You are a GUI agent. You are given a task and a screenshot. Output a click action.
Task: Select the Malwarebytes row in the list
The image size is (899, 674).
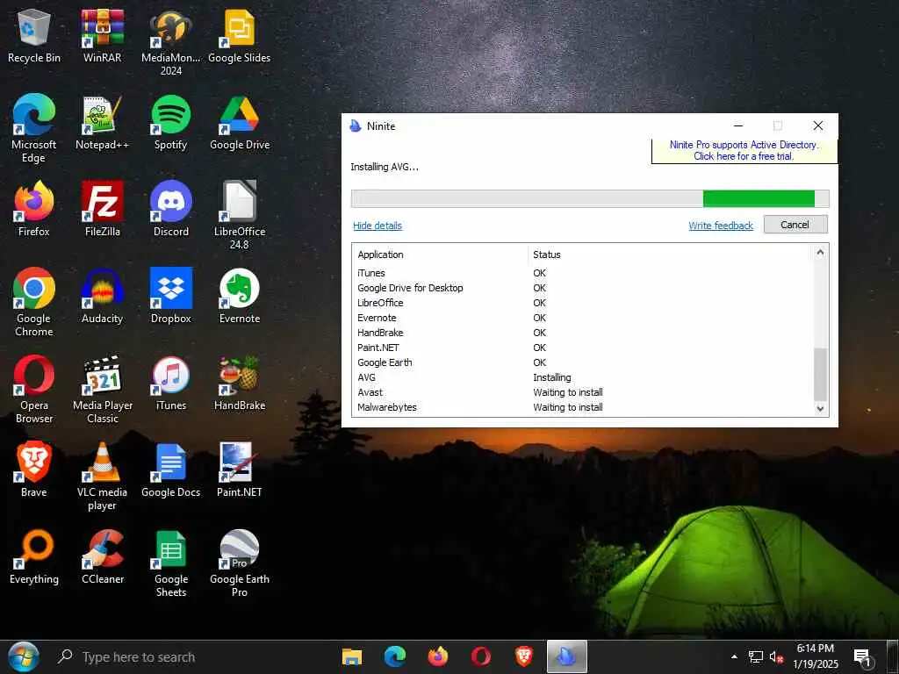click(583, 407)
